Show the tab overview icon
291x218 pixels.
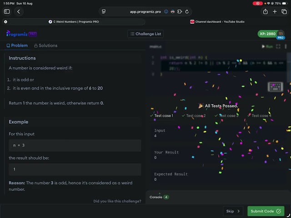point(284,11)
